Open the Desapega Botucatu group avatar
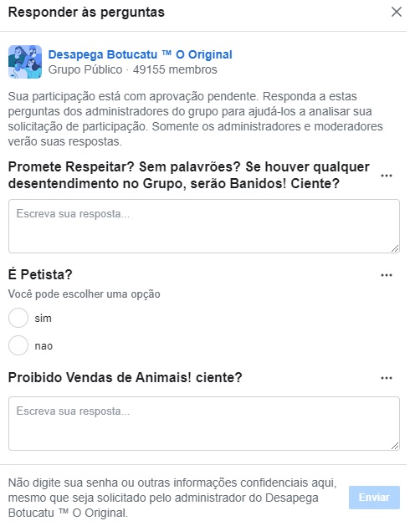410x526 pixels. click(25, 62)
